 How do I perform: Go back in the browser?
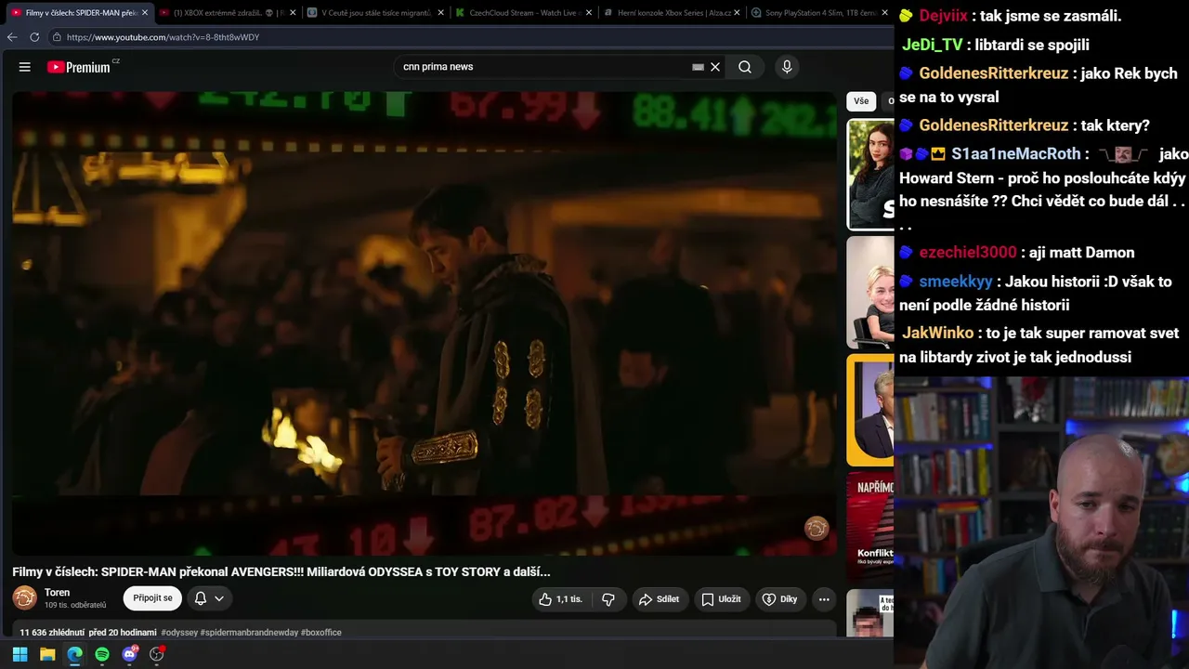click(x=12, y=37)
